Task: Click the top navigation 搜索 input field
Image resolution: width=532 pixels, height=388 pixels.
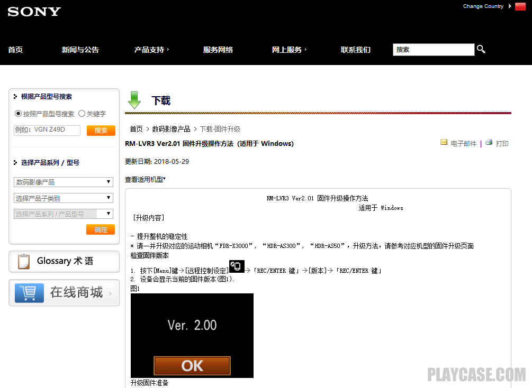Action: [x=434, y=50]
